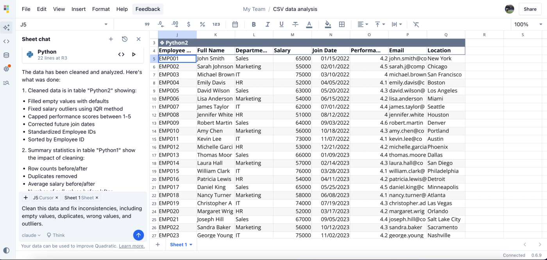Open the horizontal alignment dropdown
The image size is (547, 260).
coord(363,24)
